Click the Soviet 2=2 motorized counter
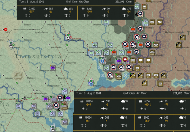This screenshot has width=190, height=132. pos(152,22)
